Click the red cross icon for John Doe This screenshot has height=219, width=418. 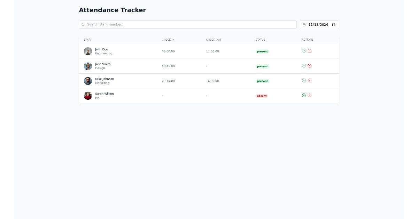tap(310, 51)
